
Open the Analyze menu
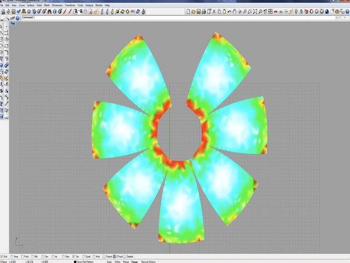tap(89, 5)
